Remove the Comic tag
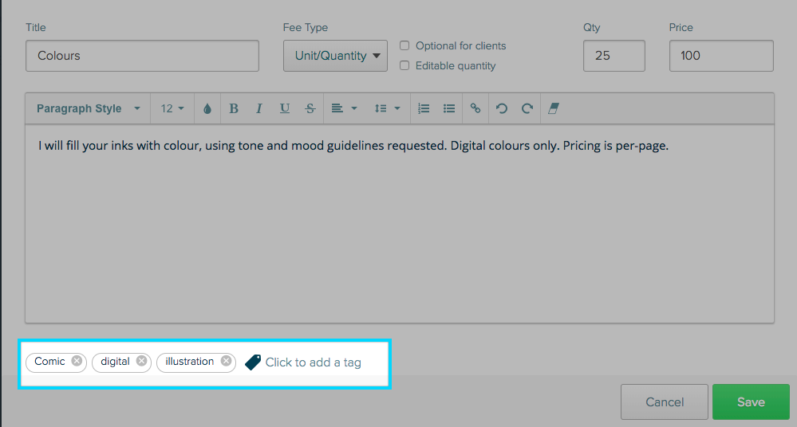Image resolution: width=797 pixels, height=427 pixels. [x=77, y=361]
